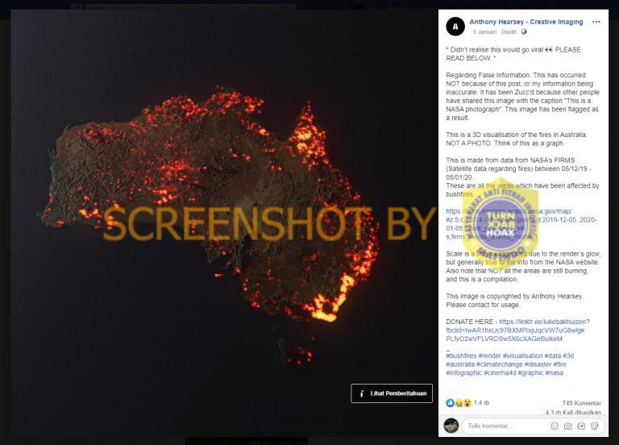Attach a photo with the camera icon

(x=567, y=426)
